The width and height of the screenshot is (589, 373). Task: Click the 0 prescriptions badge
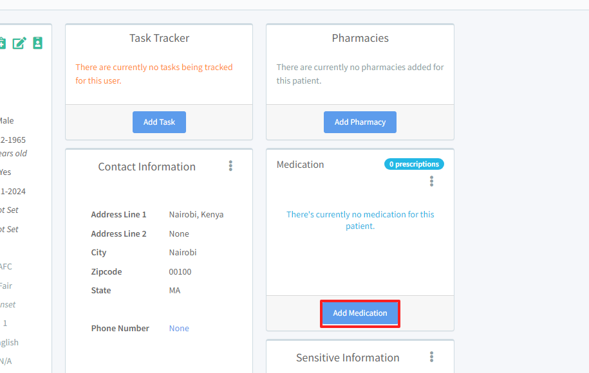click(x=414, y=164)
